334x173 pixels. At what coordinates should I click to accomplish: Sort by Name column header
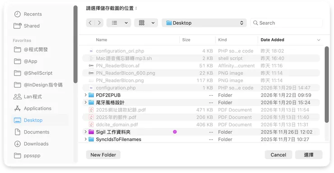(102, 40)
